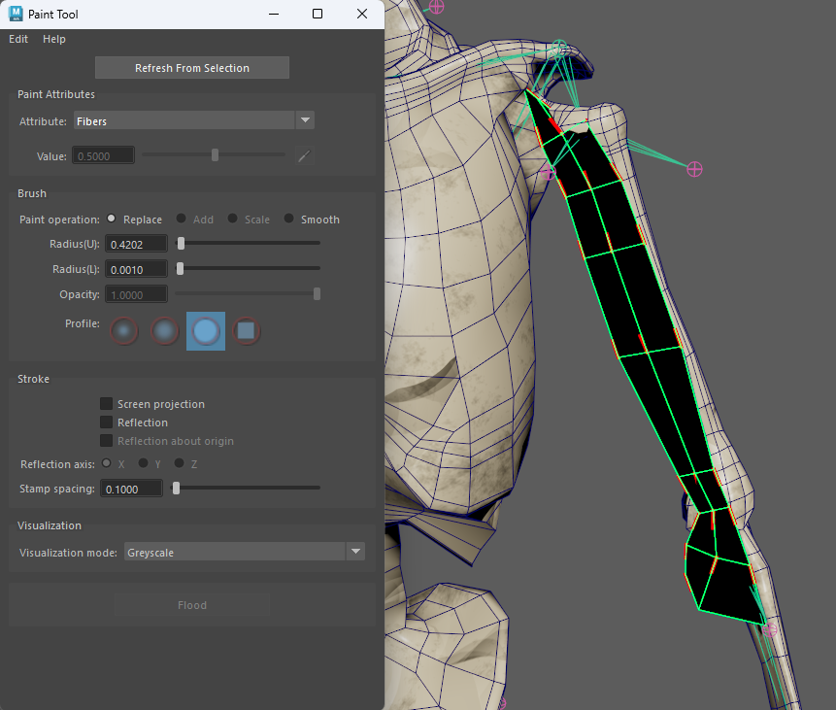
Task: Choose the solid round brush profile
Action: tap(206, 331)
